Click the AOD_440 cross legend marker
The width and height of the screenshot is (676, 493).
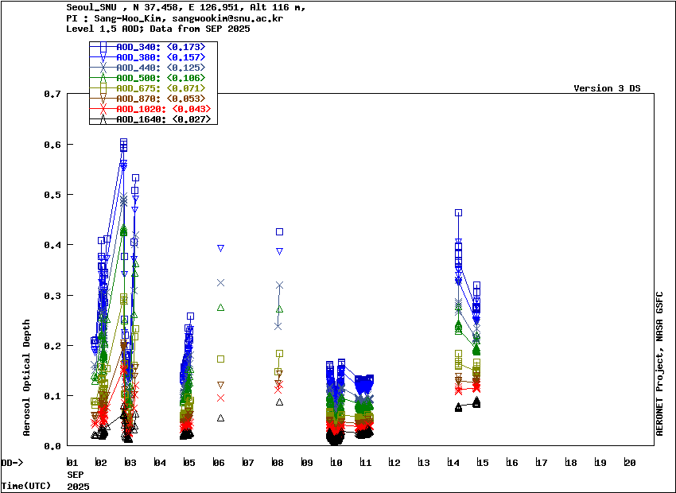pos(103,68)
